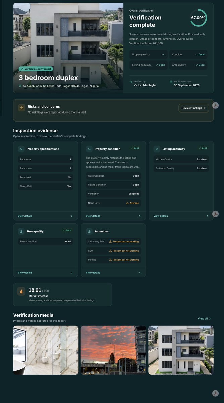Screen dimensions: 224x403
Task: Open View details under Listing accuracy
Action: [x=161, y=216]
